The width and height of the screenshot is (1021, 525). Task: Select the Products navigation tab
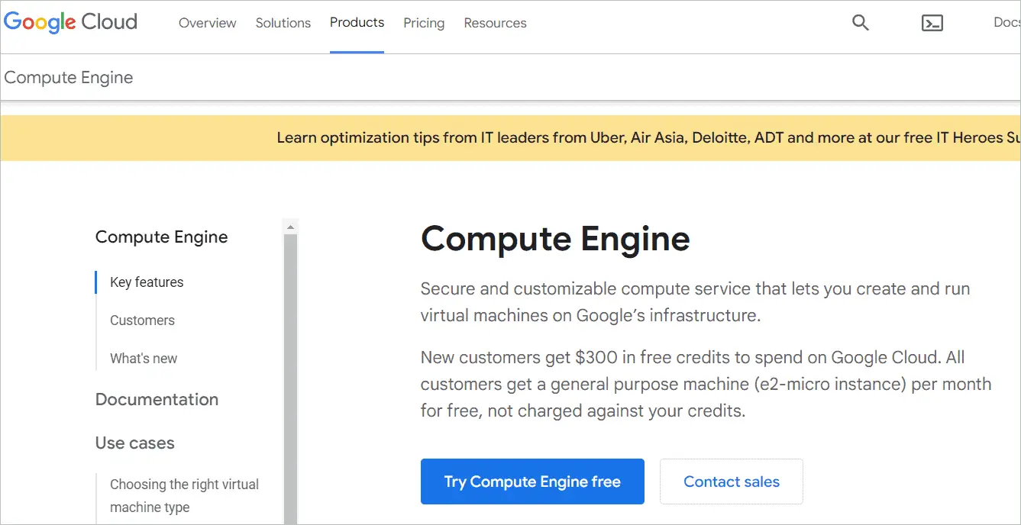[357, 23]
